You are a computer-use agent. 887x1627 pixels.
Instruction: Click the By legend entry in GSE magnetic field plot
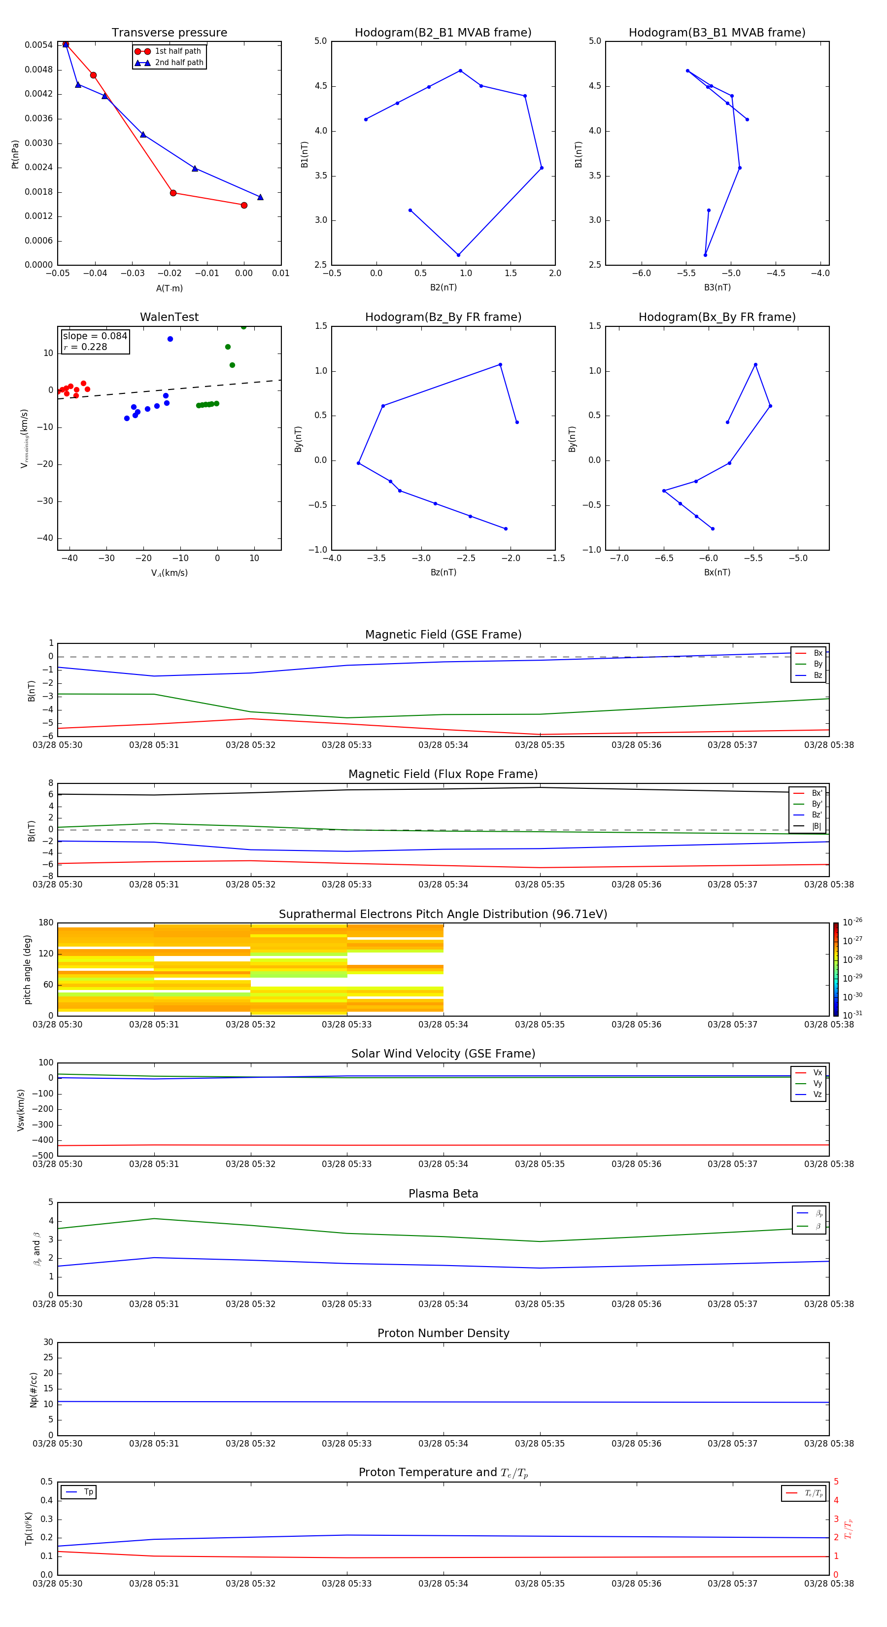(809, 664)
